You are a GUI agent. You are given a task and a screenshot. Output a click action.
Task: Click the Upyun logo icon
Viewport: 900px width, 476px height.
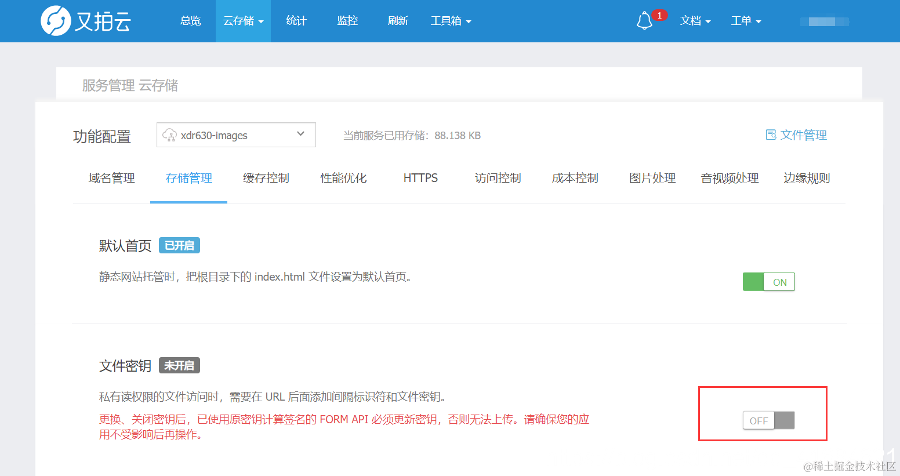click(x=55, y=20)
